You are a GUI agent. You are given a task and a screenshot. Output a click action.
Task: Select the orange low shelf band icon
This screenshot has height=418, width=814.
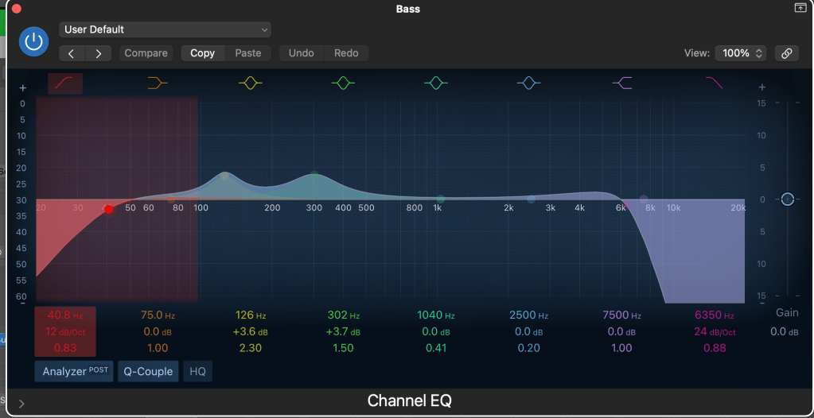click(x=158, y=83)
